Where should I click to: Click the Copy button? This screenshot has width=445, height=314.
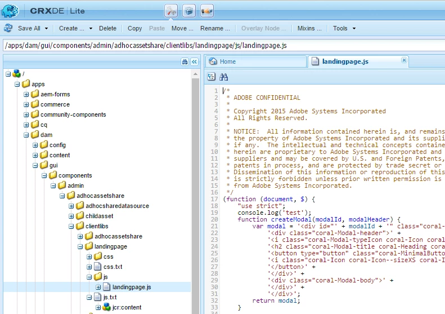pyautogui.click(x=134, y=28)
